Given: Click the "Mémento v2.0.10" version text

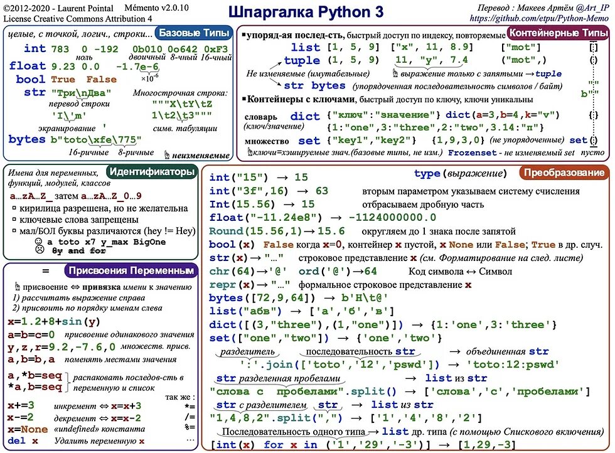Looking at the screenshot, I should pos(156,8).
